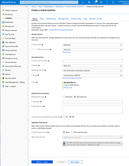Open the Load balancers icon
Viewport: 129px width, 166px height.
coord(3,54)
